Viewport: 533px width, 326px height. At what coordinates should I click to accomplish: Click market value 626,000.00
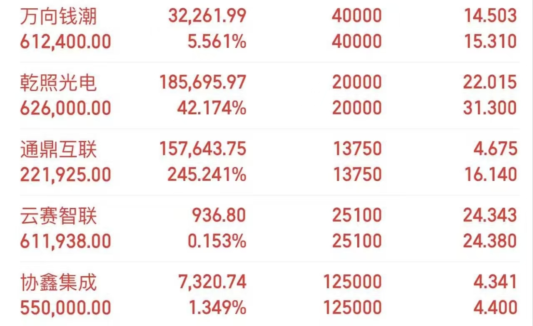click(66, 108)
